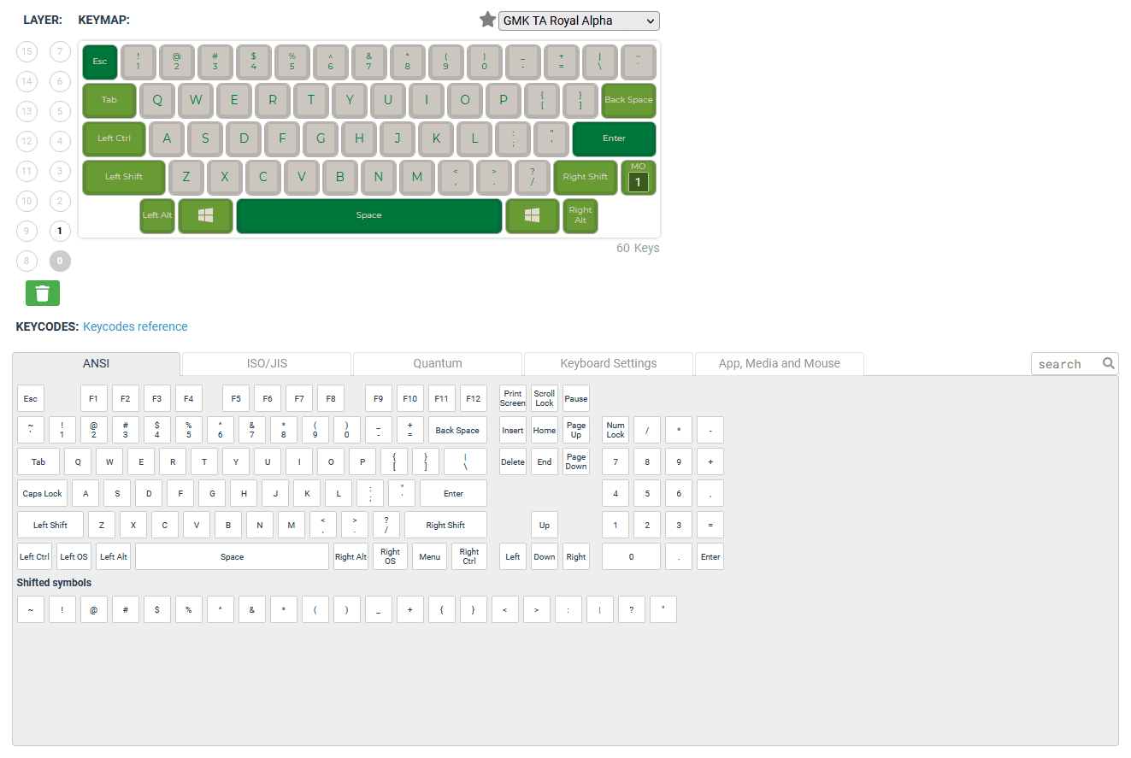
Task: Select right Windows key on keymap
Action: 532,215
